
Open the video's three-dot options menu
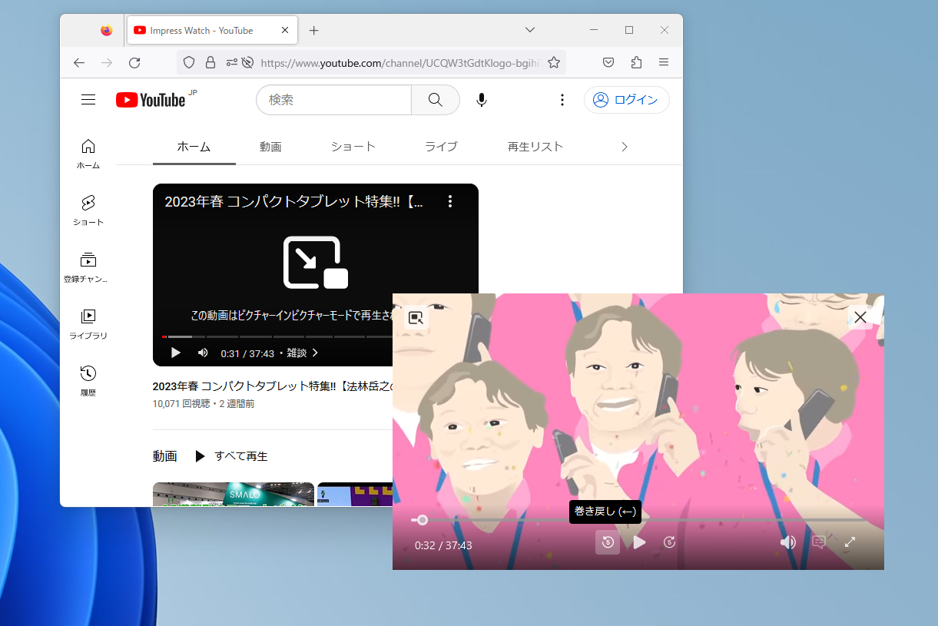(x=450, y=200)
